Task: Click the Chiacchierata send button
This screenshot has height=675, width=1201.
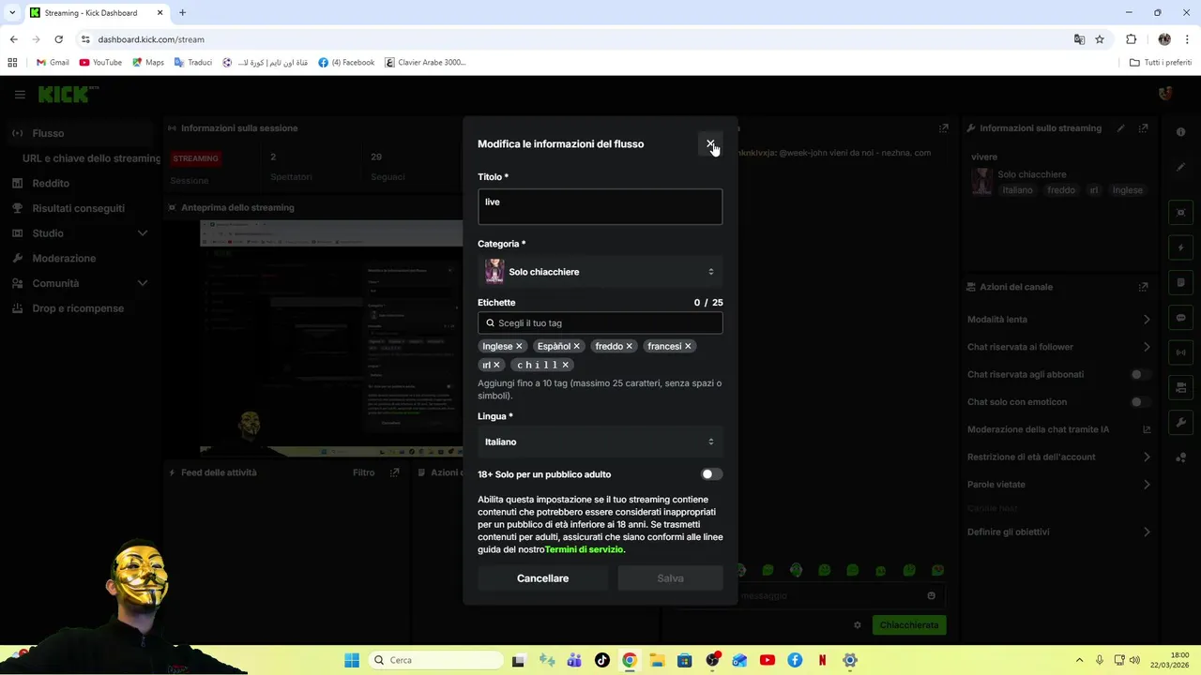Action: (909, 625)
